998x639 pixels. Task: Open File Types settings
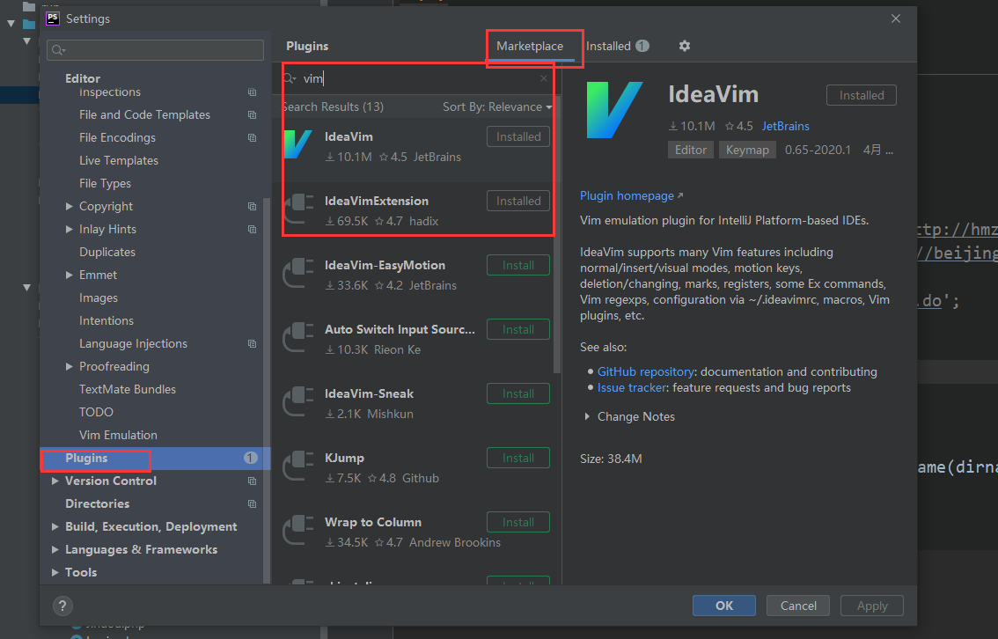pos(105,183)
